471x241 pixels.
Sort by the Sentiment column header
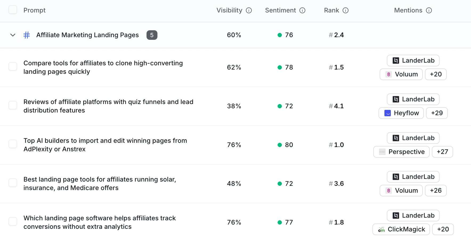tap(281, 10)
